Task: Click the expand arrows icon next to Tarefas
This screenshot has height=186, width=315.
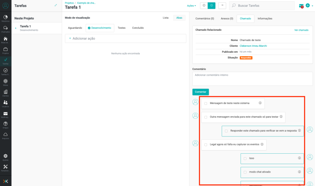Action: [56, 6]
